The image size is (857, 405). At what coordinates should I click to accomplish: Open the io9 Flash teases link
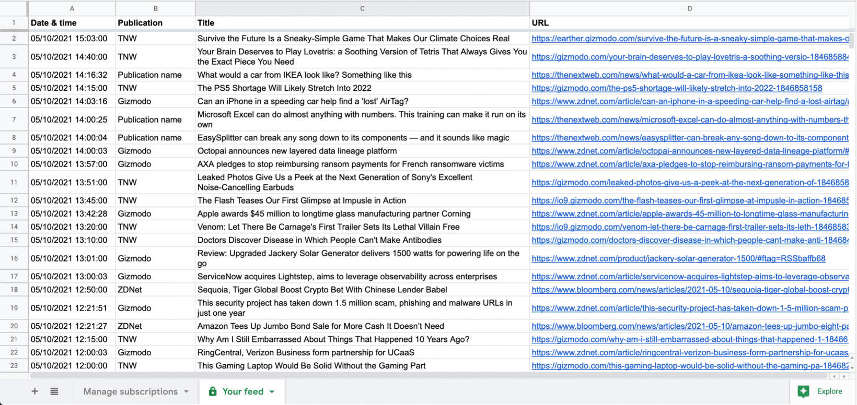(x=690, y=200)
